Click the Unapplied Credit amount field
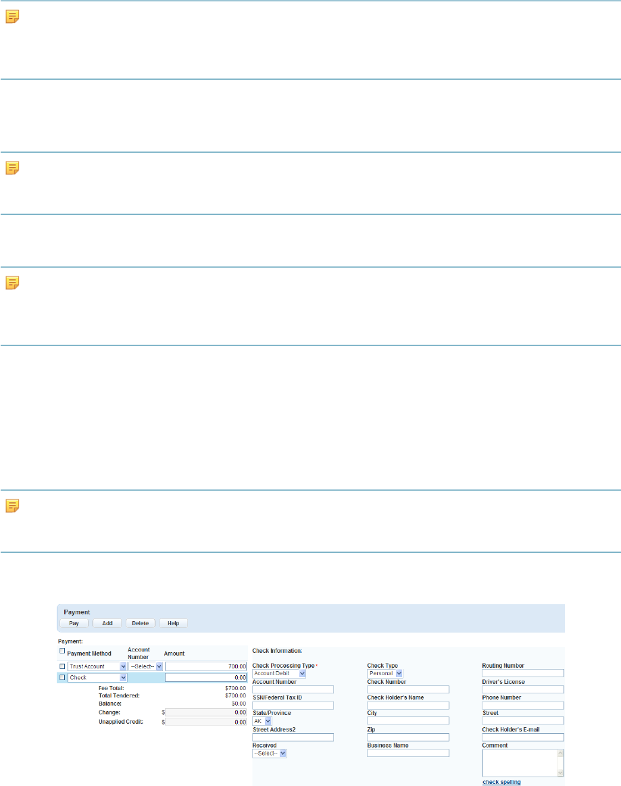The image size is (621, 786). coord(205,722)
